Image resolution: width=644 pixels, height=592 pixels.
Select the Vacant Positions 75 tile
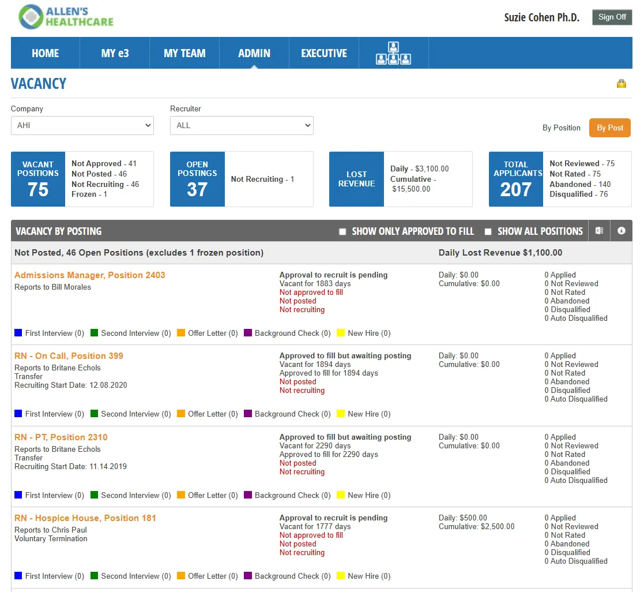click(x=37, y=179)
